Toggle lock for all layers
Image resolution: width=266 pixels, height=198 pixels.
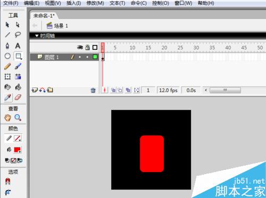87,47
